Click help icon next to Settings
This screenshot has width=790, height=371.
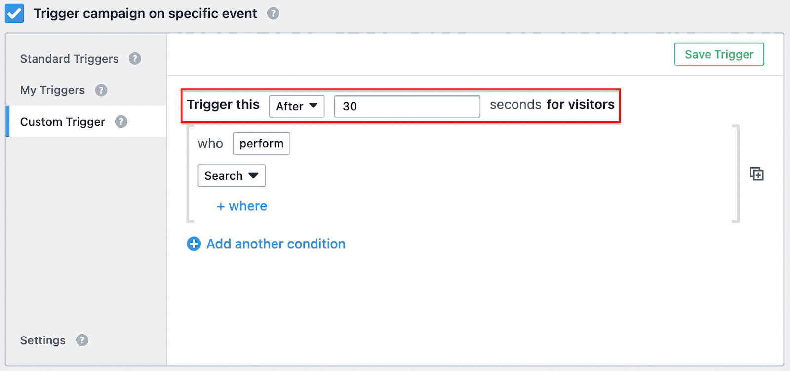click(x=82, y=340)
